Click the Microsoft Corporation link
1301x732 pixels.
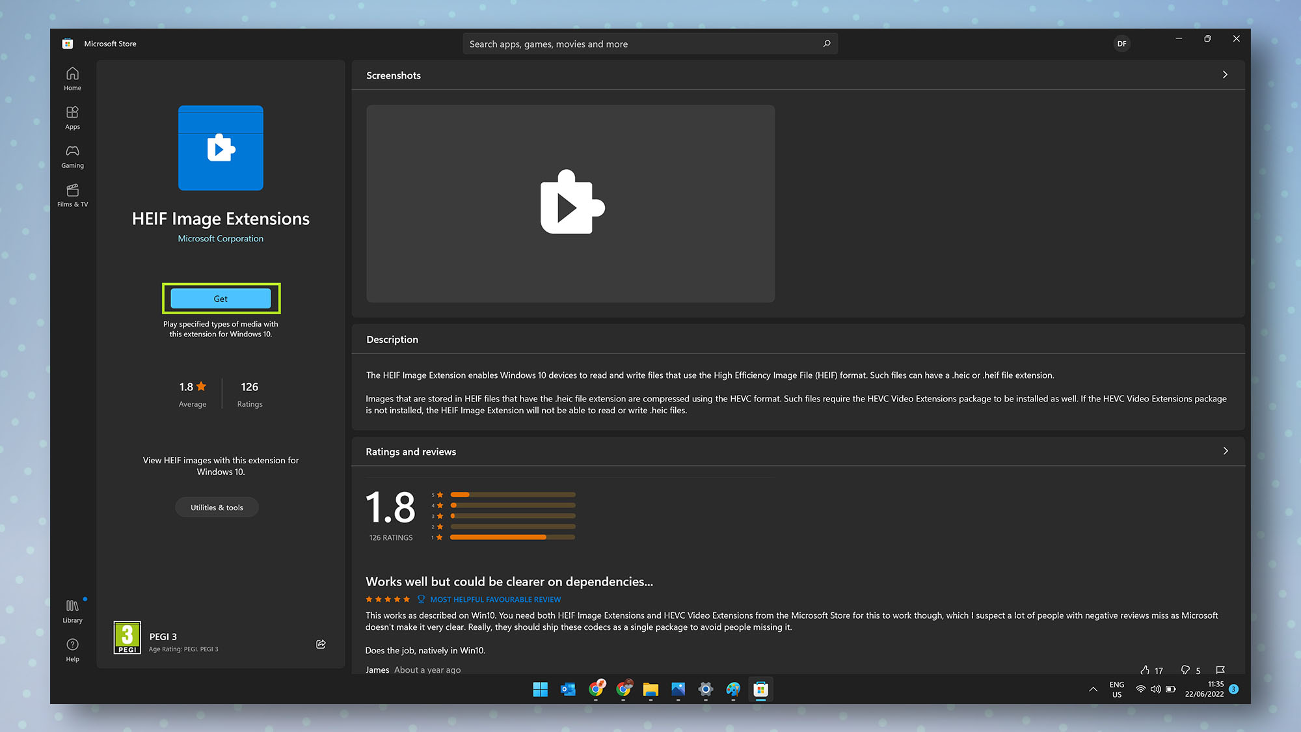point(220,237)
